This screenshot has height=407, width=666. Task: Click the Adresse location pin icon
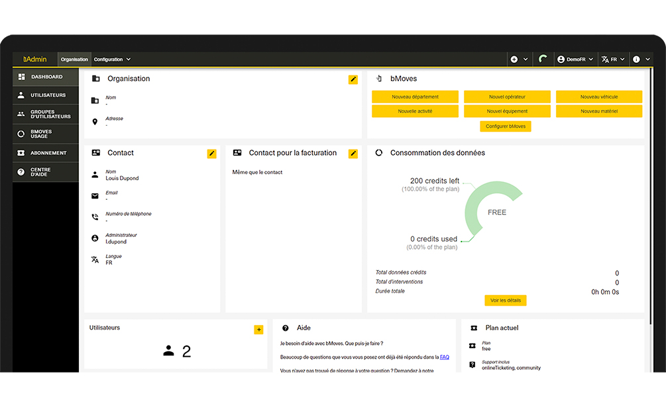95,122
